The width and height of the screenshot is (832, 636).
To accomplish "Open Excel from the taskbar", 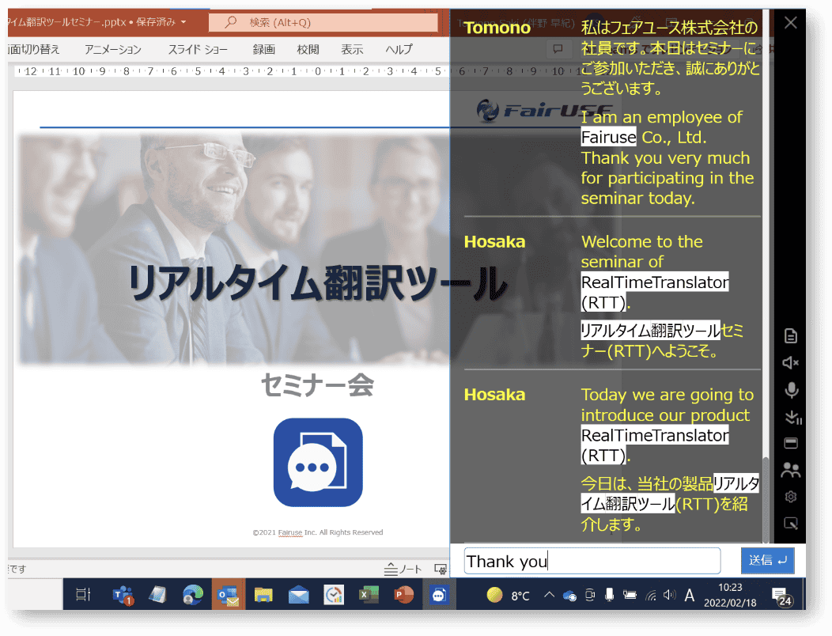I will [x=369, y=595].
